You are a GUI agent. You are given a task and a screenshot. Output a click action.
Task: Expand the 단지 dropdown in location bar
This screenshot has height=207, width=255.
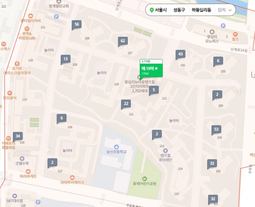[225, 10]
